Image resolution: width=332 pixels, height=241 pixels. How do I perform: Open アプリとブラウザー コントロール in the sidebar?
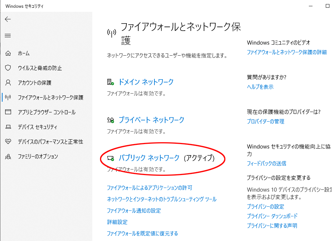pos(47,112)
